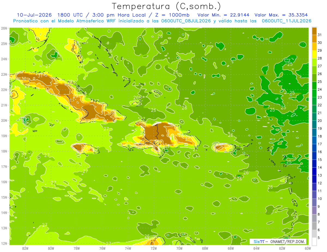Click the 80W longitude axis label

click(51, 248)
